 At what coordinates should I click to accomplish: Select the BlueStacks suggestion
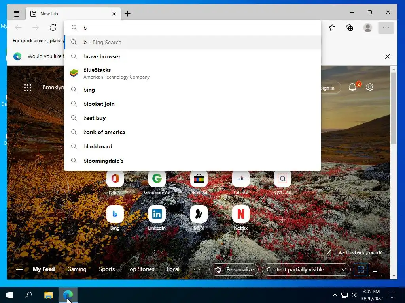[193, 73]
